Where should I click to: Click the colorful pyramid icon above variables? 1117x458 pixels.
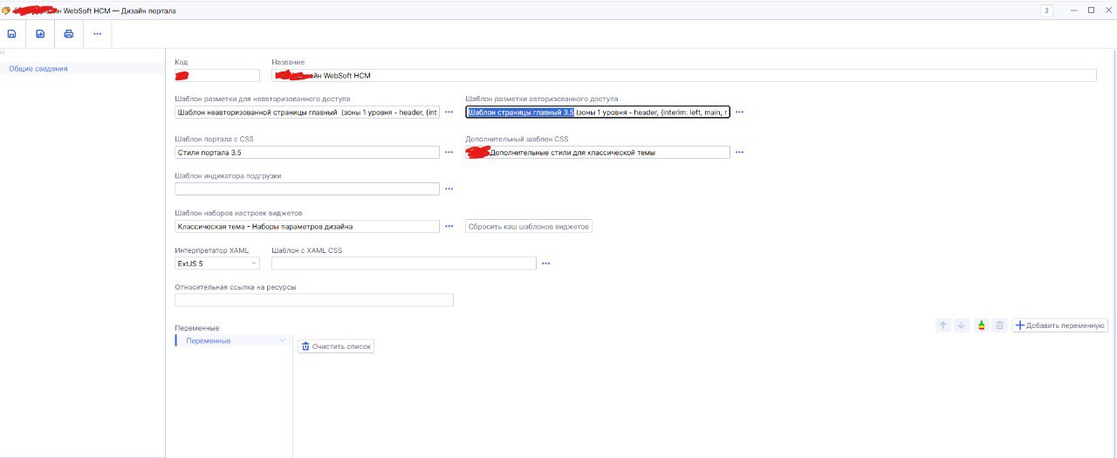(981, 325)
